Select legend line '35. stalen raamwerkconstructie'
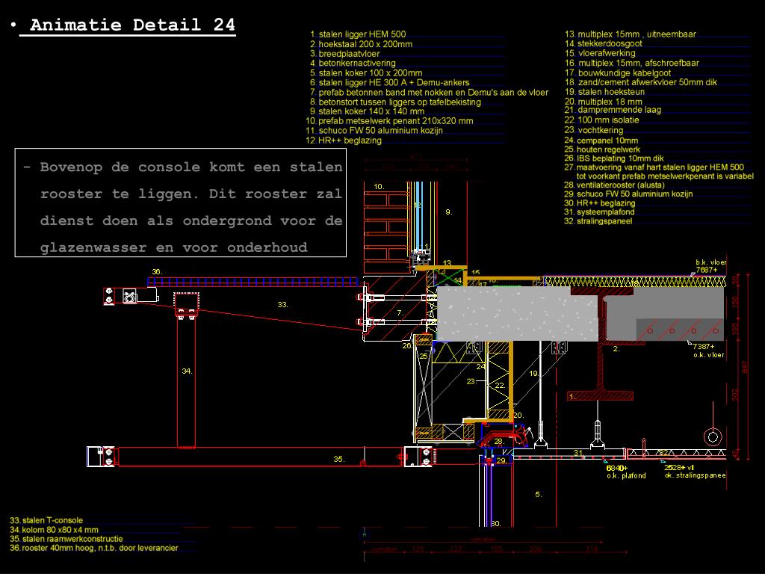Image resolution: width=765 pixels, height=574 pixels. click(66, 539)
